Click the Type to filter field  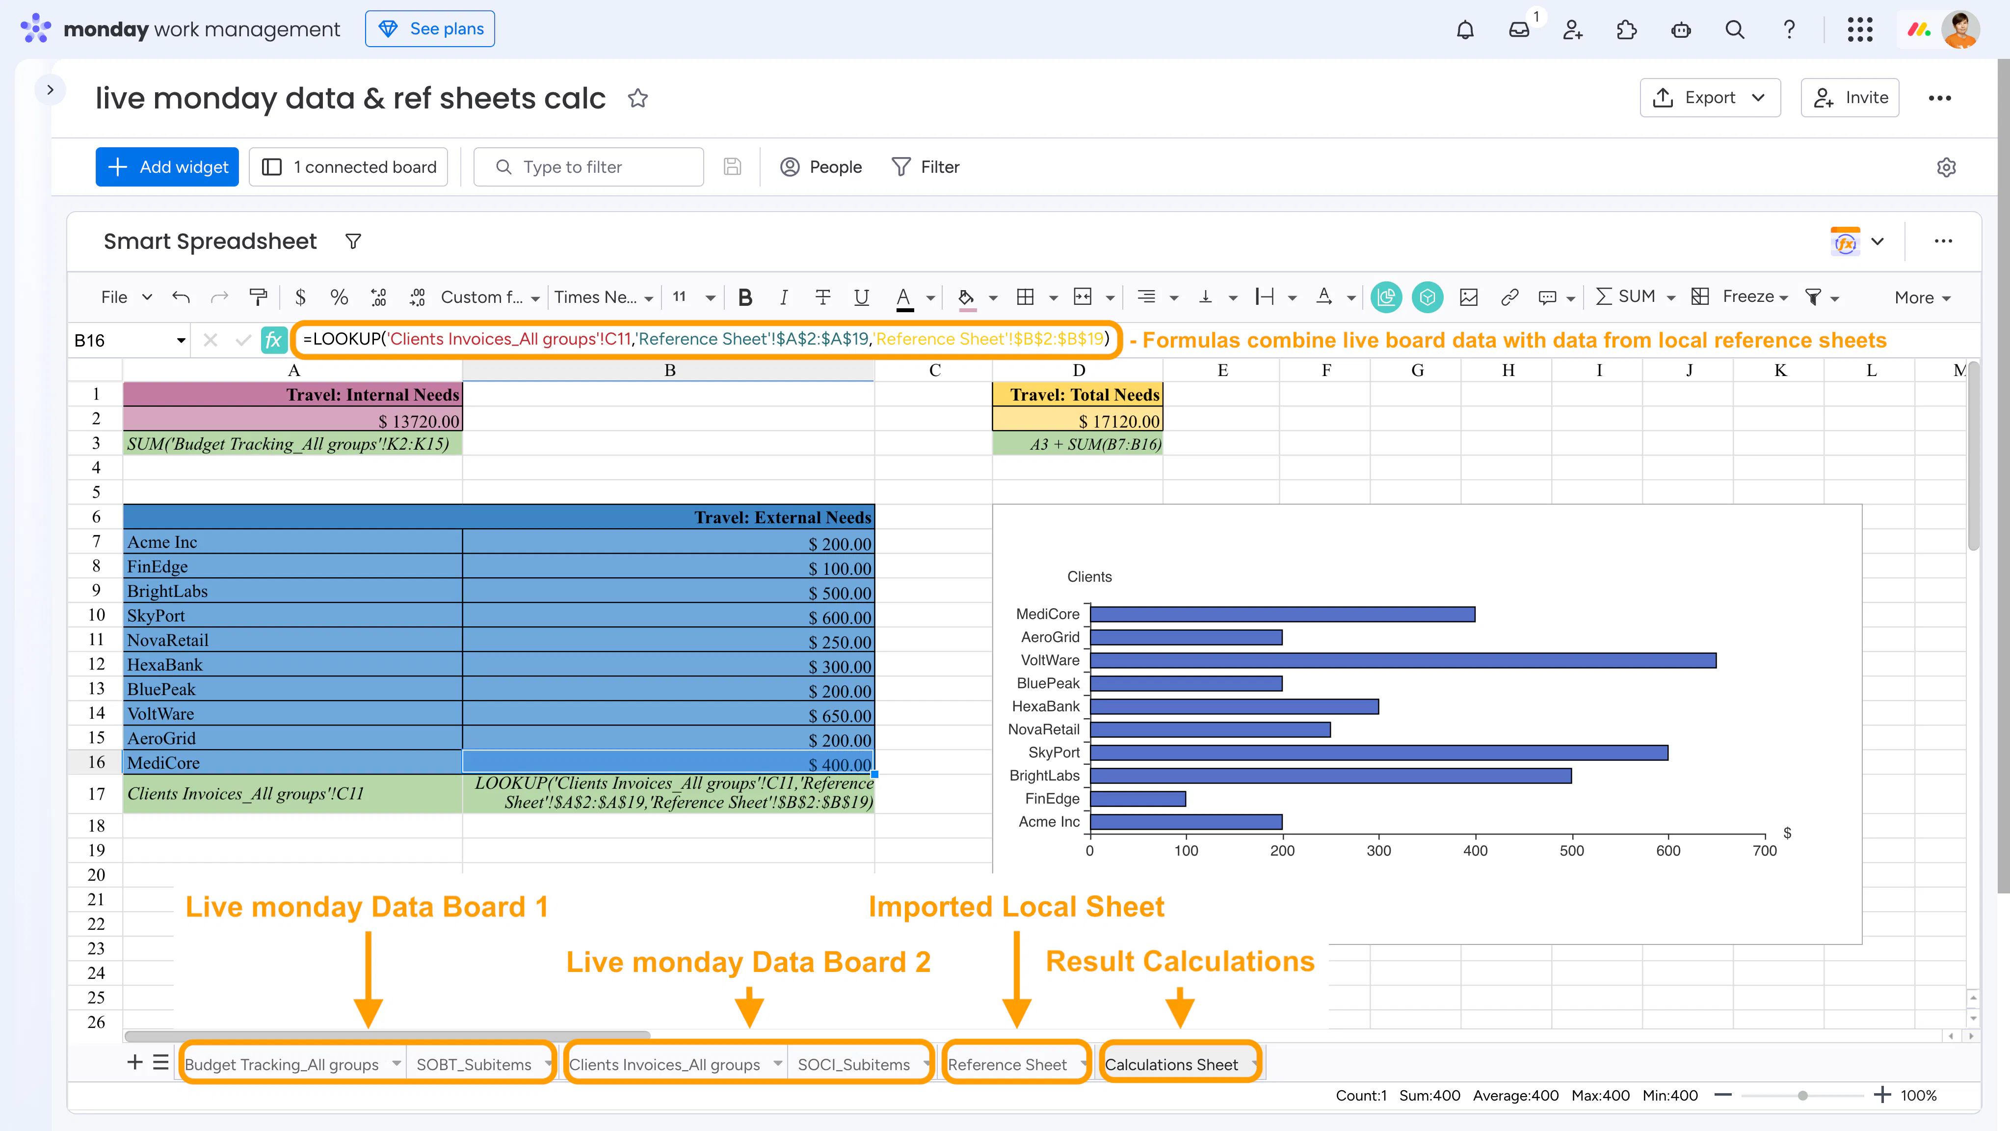(x=588, y=167)
